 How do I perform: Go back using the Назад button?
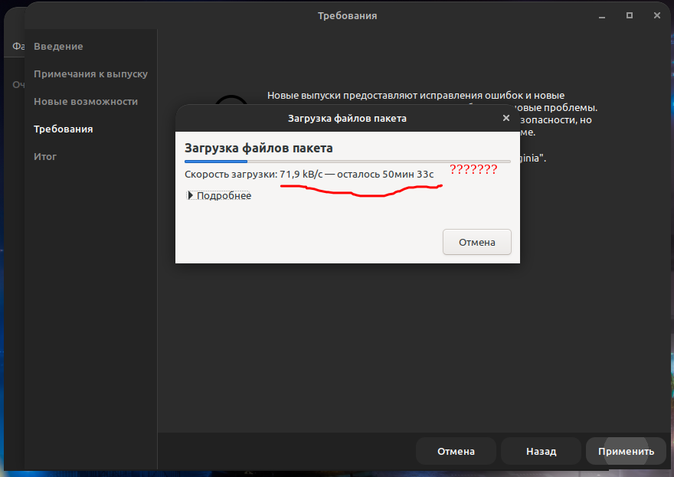click(x=540, y=451)
